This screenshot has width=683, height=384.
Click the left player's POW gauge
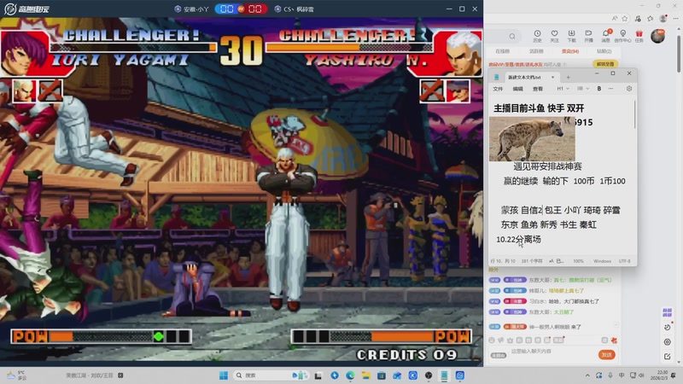coord(101,336)
